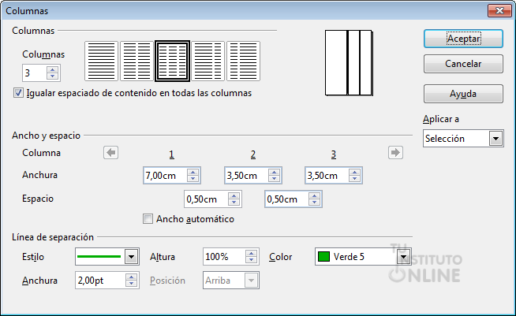
Task: Decrease the Altura 100% value with down arrow
Action: tap(252, 261)
